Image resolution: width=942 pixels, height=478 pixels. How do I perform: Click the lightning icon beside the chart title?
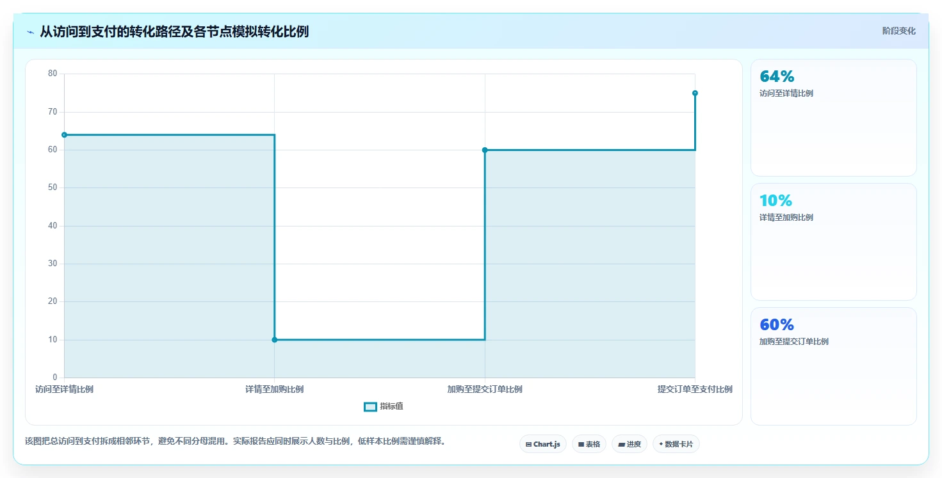point(30,31)
